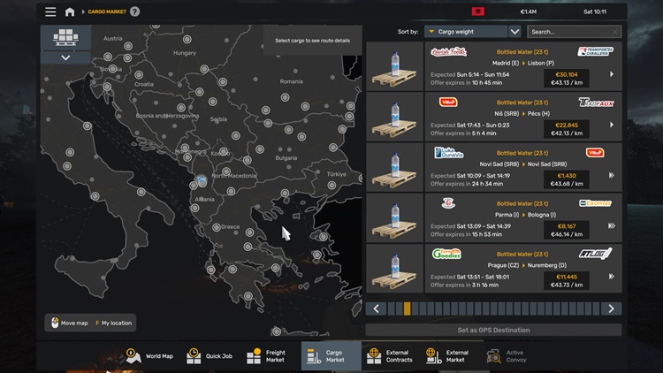Open the hamburger main menu

tap(50, 11)
